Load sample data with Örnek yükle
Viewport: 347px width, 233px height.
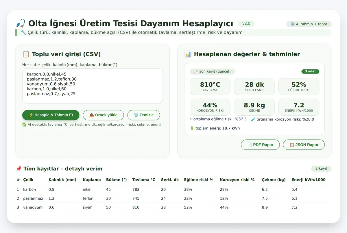pos(103,115)
